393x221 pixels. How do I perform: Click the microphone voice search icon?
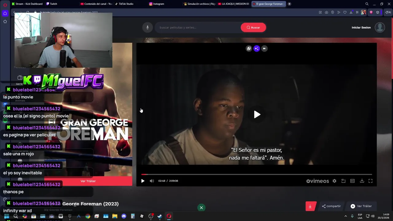click(147, 27)
